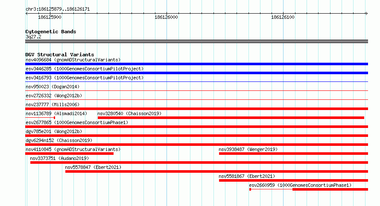
Task: Open the esv3446285 1000GenomesConsortiumPilotProject label
Action: pyautogui.click(x=85, y=69)
